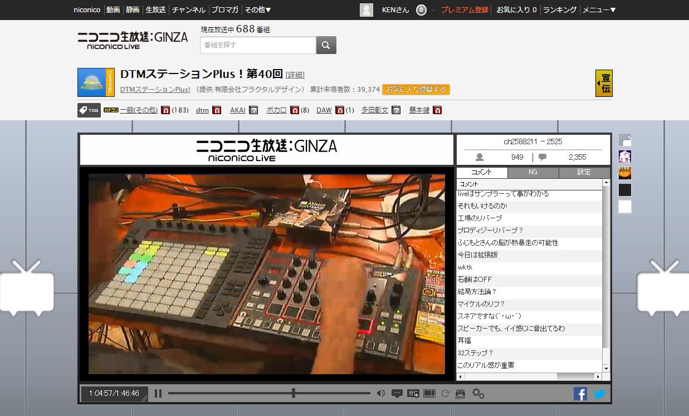
Task: Mute the player volume speaker icon
Action: [381, 394]
